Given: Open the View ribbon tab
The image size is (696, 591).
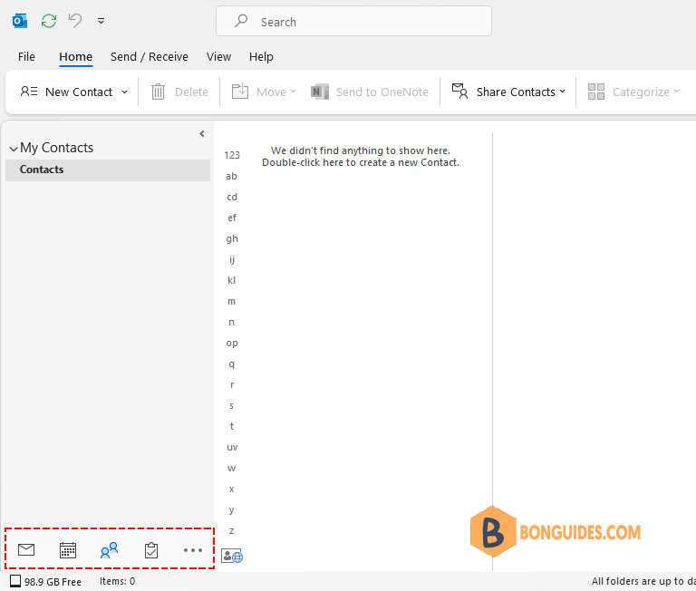Looking at the screenshot, I should [x=218, y=57].
